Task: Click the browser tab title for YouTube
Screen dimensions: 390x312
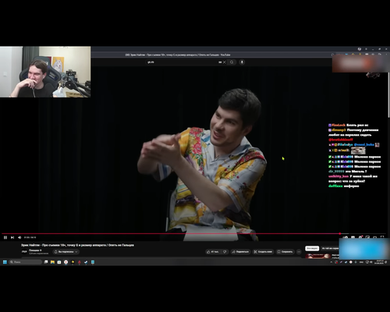Action: coord(178,55)
